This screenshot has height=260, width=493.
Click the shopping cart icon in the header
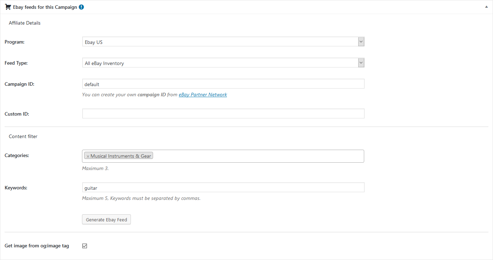tap(8, 7)
